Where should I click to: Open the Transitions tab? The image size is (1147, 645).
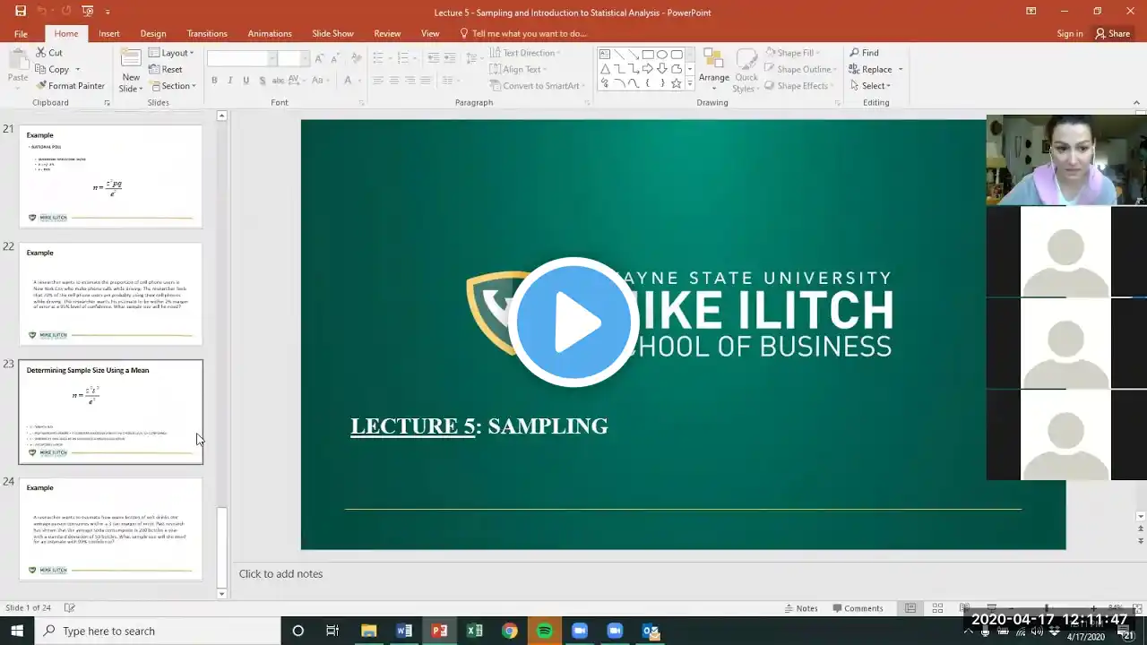click(207, 33)
